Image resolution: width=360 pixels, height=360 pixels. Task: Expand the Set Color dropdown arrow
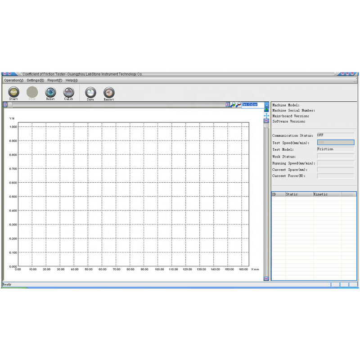click(266, 105)
